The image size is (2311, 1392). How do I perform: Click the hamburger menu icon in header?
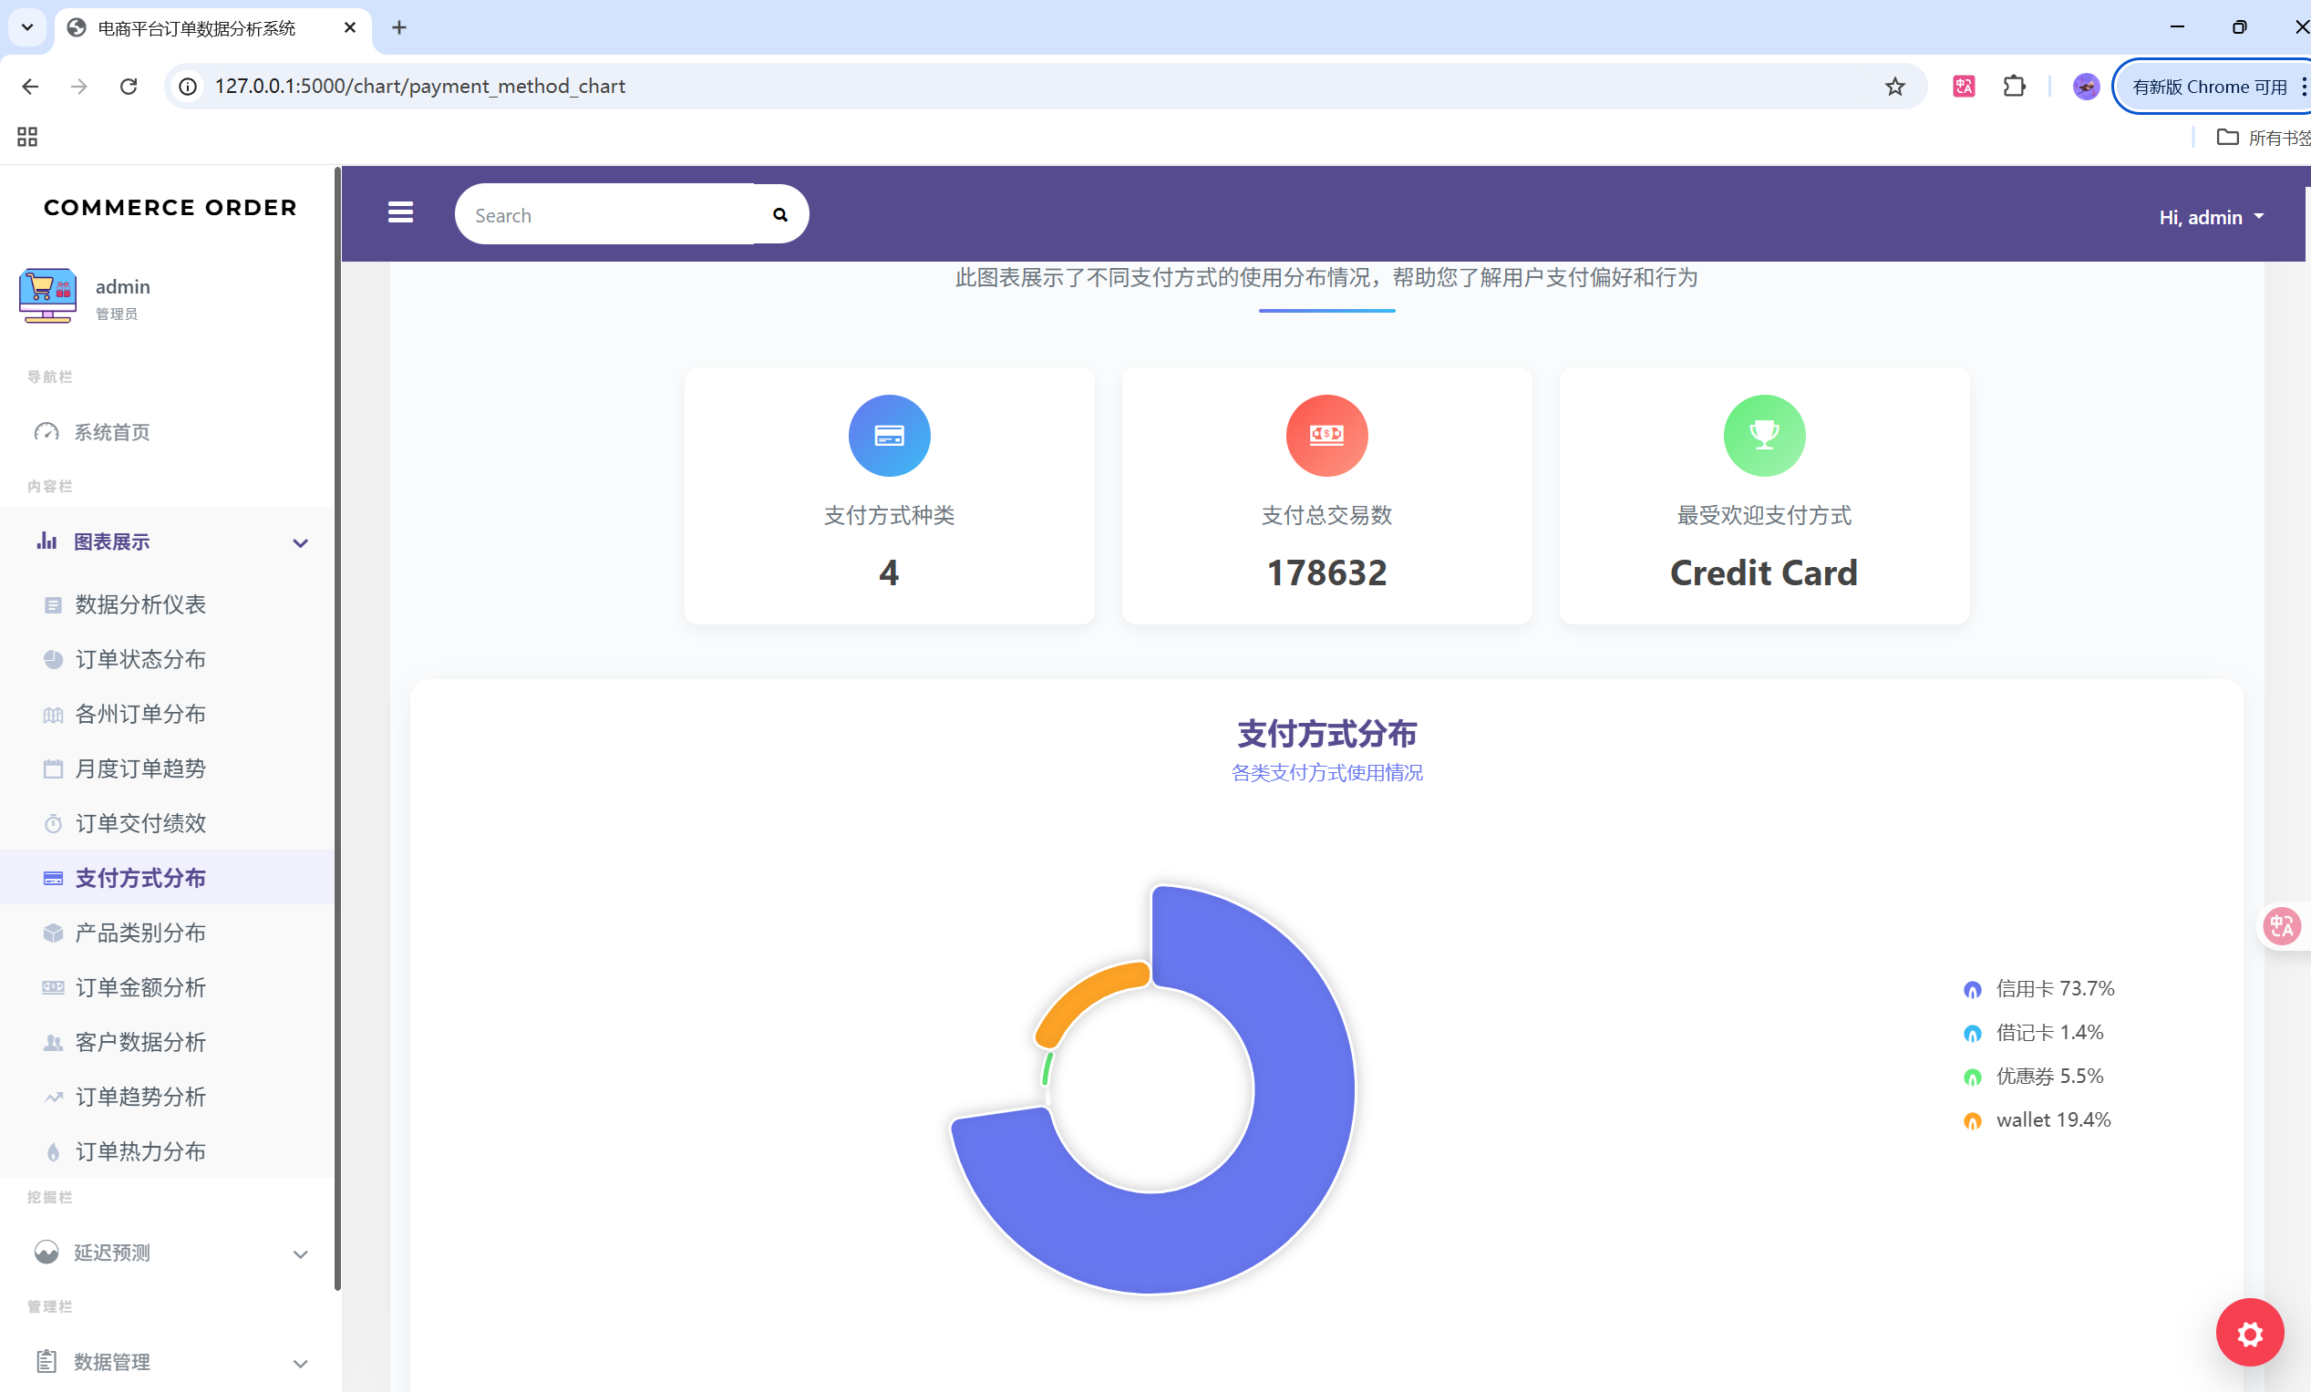pyautogui.click(x=400, y=213)
